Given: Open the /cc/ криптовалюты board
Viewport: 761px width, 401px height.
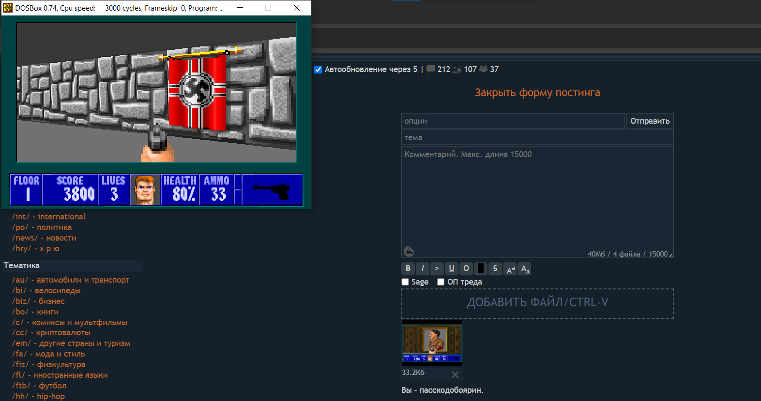Looking at the screenshot, I should click(51, 332).
